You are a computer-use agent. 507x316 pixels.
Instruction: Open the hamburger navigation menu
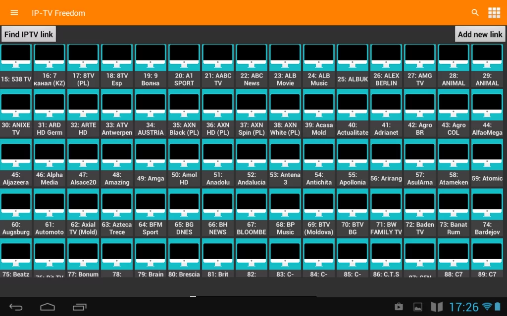click(14, 13)
